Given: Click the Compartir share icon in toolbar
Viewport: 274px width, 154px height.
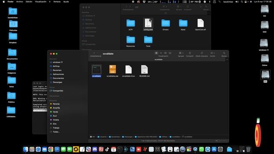Looking at the screenshot, I should coord(190,53).
